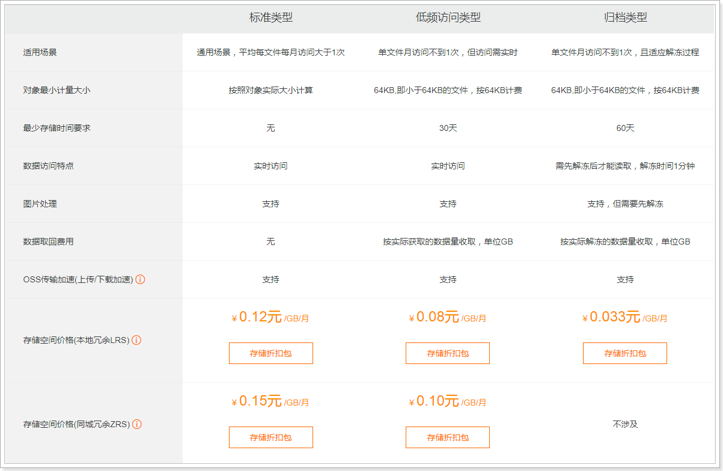Click the 0.033元 archive storage price
The image size is (723, 471).
point(614,317)
